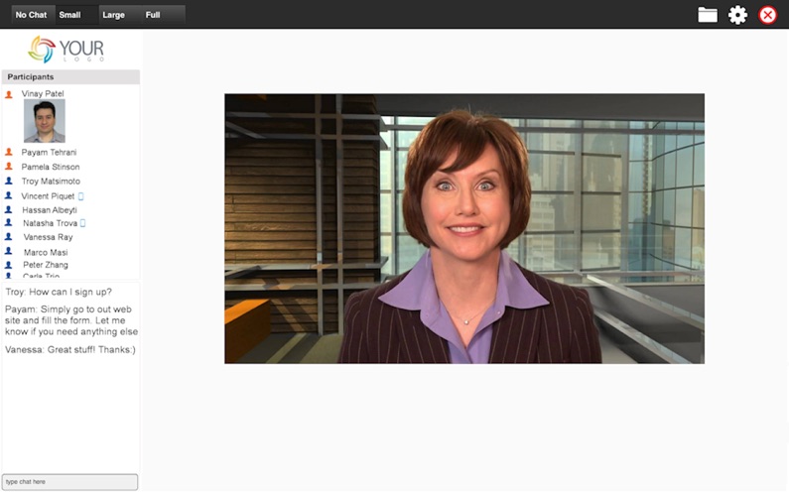Click Troy Matsimoto's blue user icon
Viewport: 789px width, 493px height.
9,182
